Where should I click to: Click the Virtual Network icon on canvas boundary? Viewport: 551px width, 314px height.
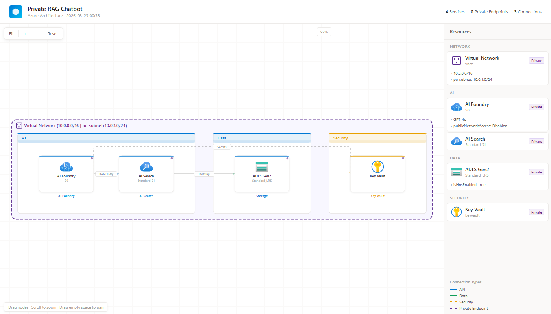(x=19, y=126)
